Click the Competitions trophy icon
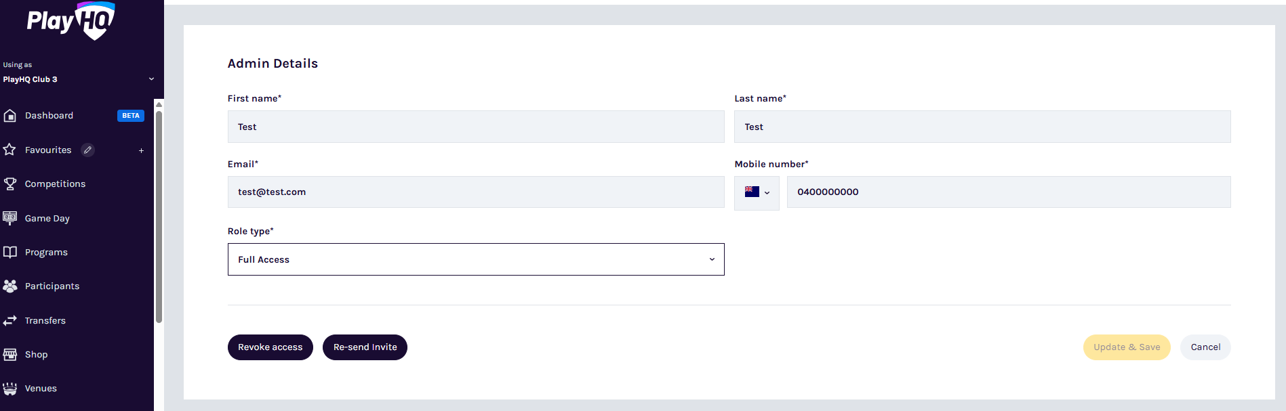The image size is (1286, 411). pyautogui.click(x=10, y=184)
